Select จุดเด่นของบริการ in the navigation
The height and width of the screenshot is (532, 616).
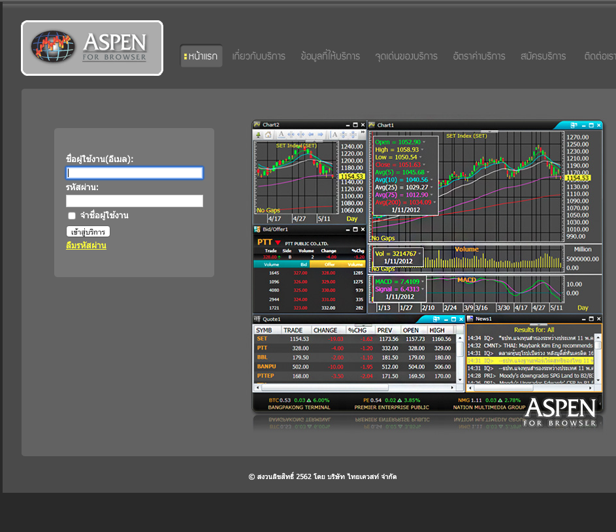(406, 56)
